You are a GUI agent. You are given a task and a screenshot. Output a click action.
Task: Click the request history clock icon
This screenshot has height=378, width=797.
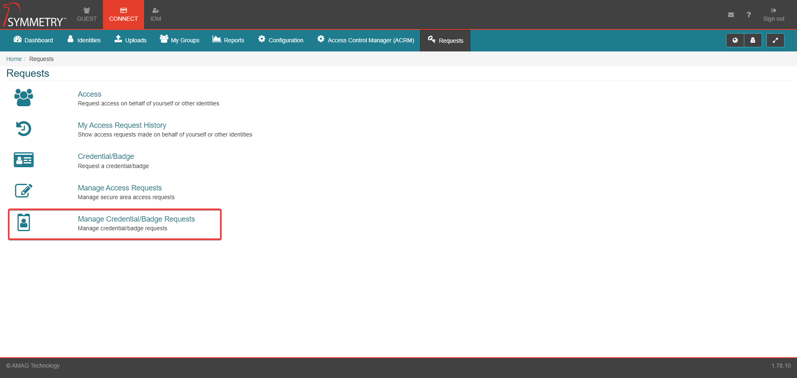[x=24, y=129]
